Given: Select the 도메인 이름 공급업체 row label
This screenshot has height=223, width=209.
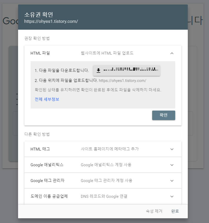Looking at the screenshot, I should point(49,196).
